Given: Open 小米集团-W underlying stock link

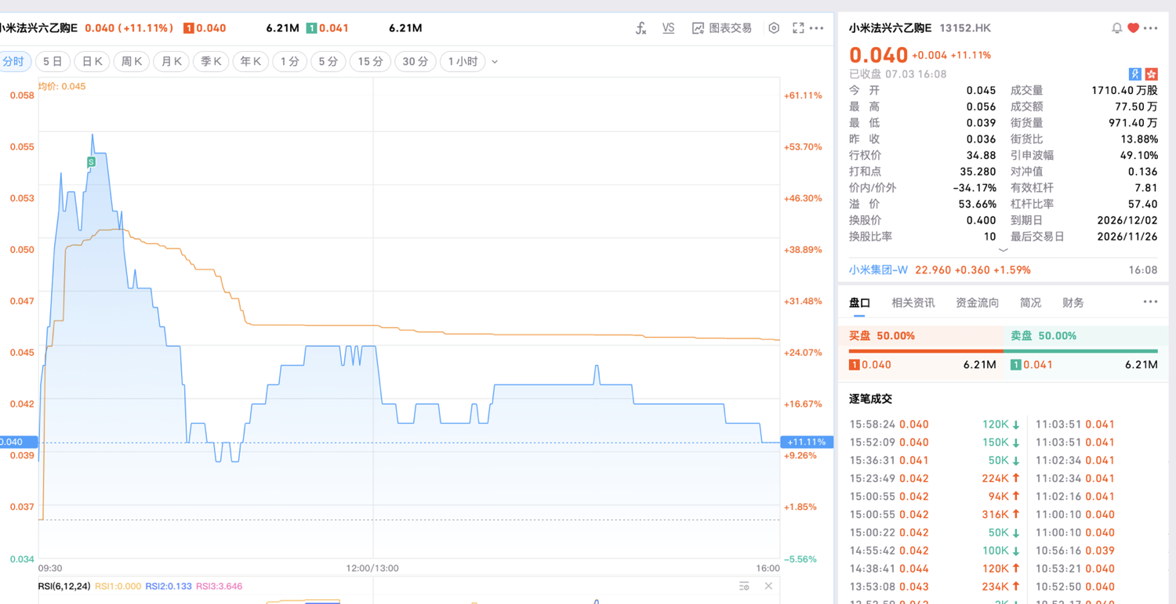Looking at the screenshot, I should coord(878,269).
